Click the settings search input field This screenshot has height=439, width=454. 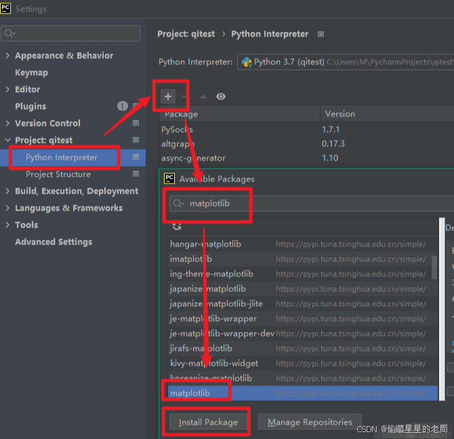click(x=70, y=33)
